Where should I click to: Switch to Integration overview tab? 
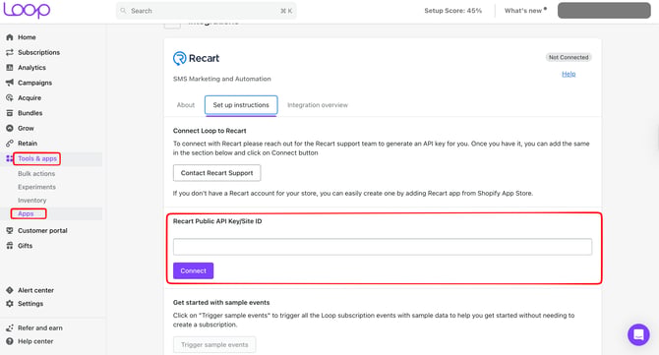pos(318,105)
